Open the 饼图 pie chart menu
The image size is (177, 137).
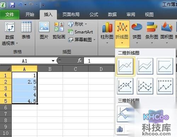click(x=137, y=33)
